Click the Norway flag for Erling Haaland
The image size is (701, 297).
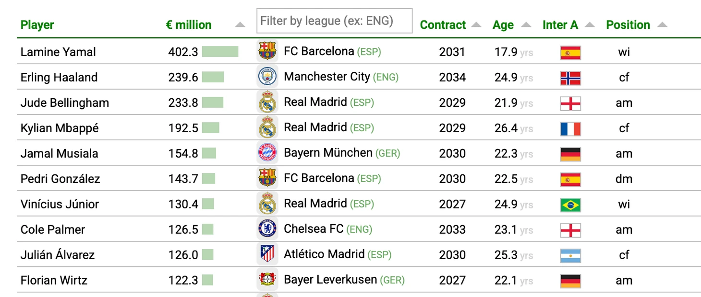click(570, 78)
